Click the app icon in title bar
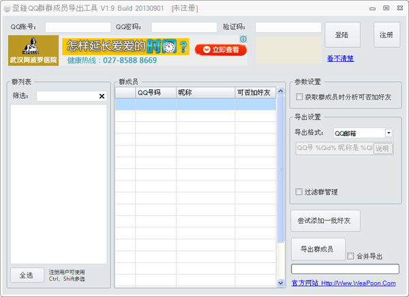This screenshot has height=297, width=409. click(x=7, y=9)
